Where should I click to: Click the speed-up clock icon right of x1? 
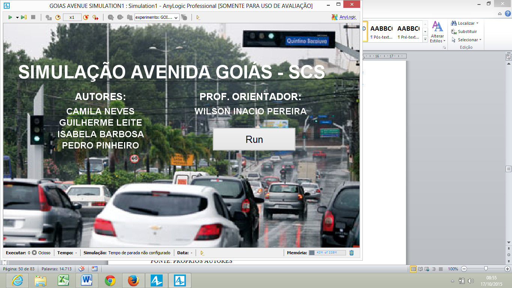pos(86,17)
